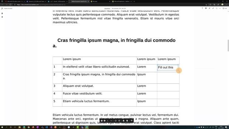This screenshot has height=129, width=229.
Task: Dock the floating page toolbar
Action: pos(132,121)
